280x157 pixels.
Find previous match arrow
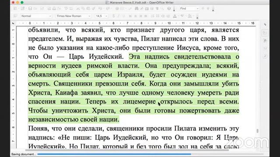pos(208,9)
